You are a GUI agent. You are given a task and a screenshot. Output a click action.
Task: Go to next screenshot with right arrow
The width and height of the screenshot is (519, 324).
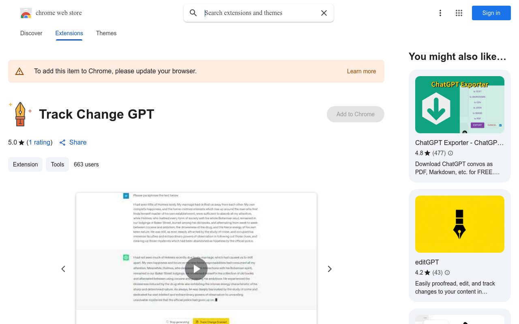coord(330,269)
